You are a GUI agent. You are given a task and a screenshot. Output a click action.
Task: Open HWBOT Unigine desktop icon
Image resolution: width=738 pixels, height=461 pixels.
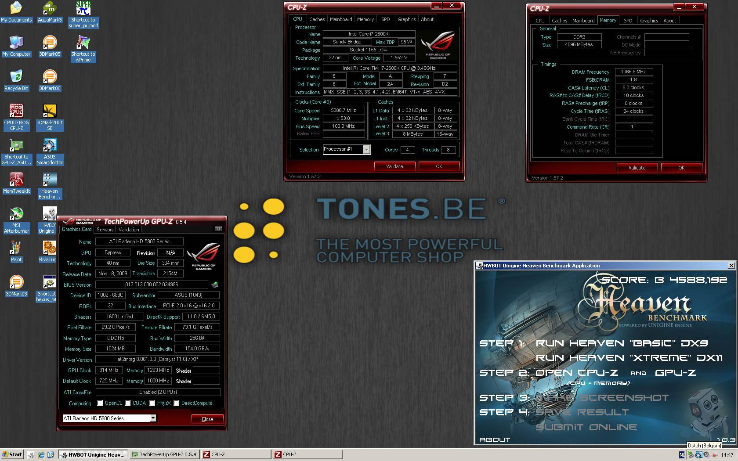pyautogui.click(x=47, y=220)
